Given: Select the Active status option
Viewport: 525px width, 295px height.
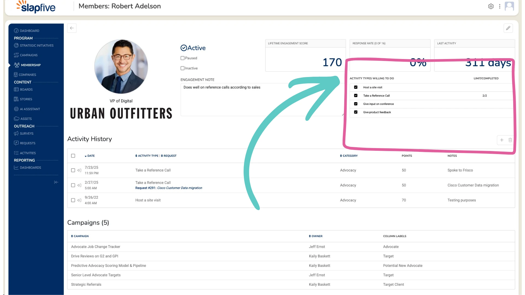Looking at the screenshot, I should (x=193, y=48).
